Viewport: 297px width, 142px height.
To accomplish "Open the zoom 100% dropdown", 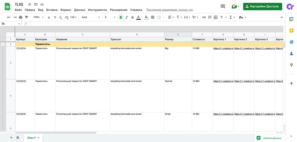I will click(38, 17).
